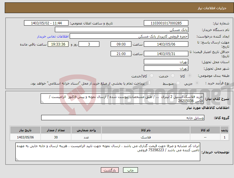Select the خدمت radio button
234x178 pixels.
[173, 76]
